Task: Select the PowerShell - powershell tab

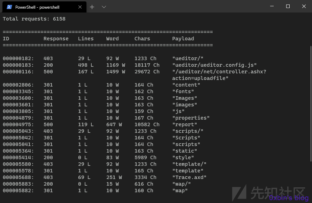Action: [44, 7]
